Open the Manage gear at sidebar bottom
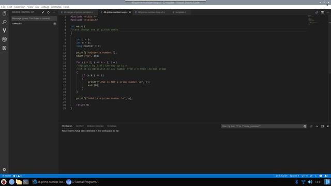 (x=4, y=169)
